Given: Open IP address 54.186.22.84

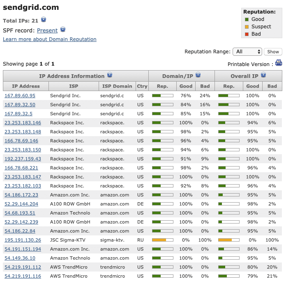Looking at the screenshot, I should [x=20, y=231].
